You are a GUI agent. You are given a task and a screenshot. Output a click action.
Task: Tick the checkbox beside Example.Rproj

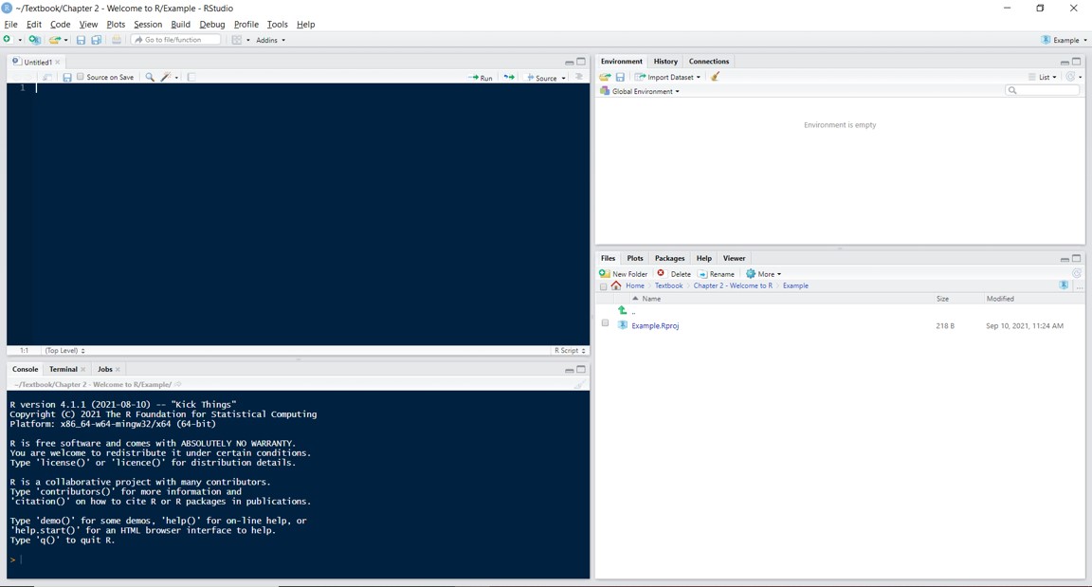606,323
